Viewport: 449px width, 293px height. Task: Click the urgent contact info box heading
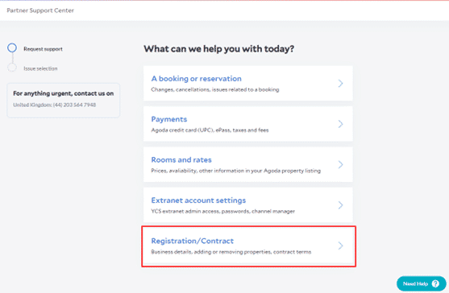tap(64, 93)
